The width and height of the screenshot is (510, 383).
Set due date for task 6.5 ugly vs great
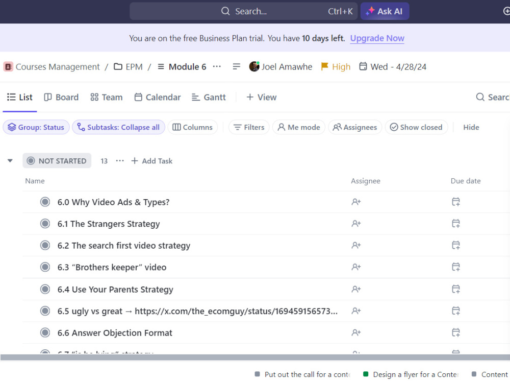point(456,311)
